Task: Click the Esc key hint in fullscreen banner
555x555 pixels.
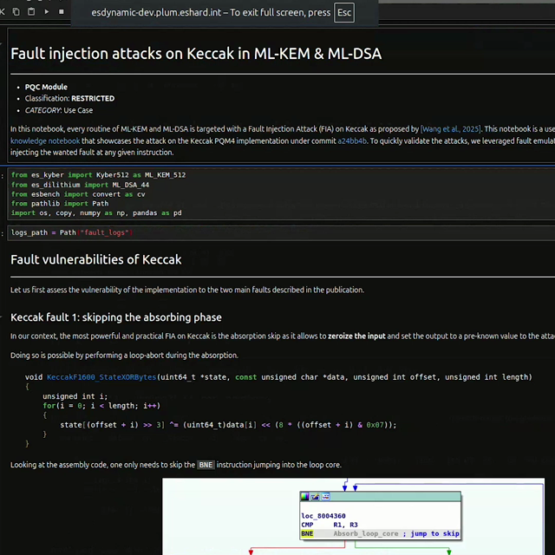Action: [344, 12]
